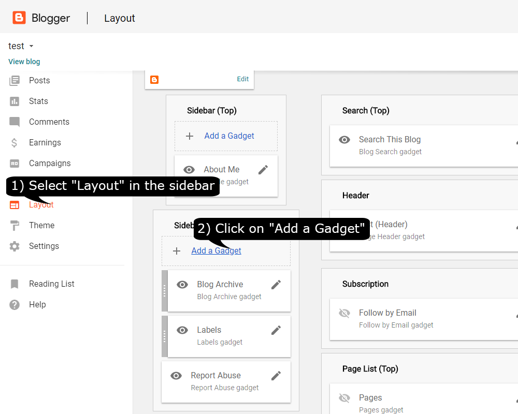Click plus icon in Sidebar (Top) section
This screenshot has height=414, width=518.
[x=190, y=136]
